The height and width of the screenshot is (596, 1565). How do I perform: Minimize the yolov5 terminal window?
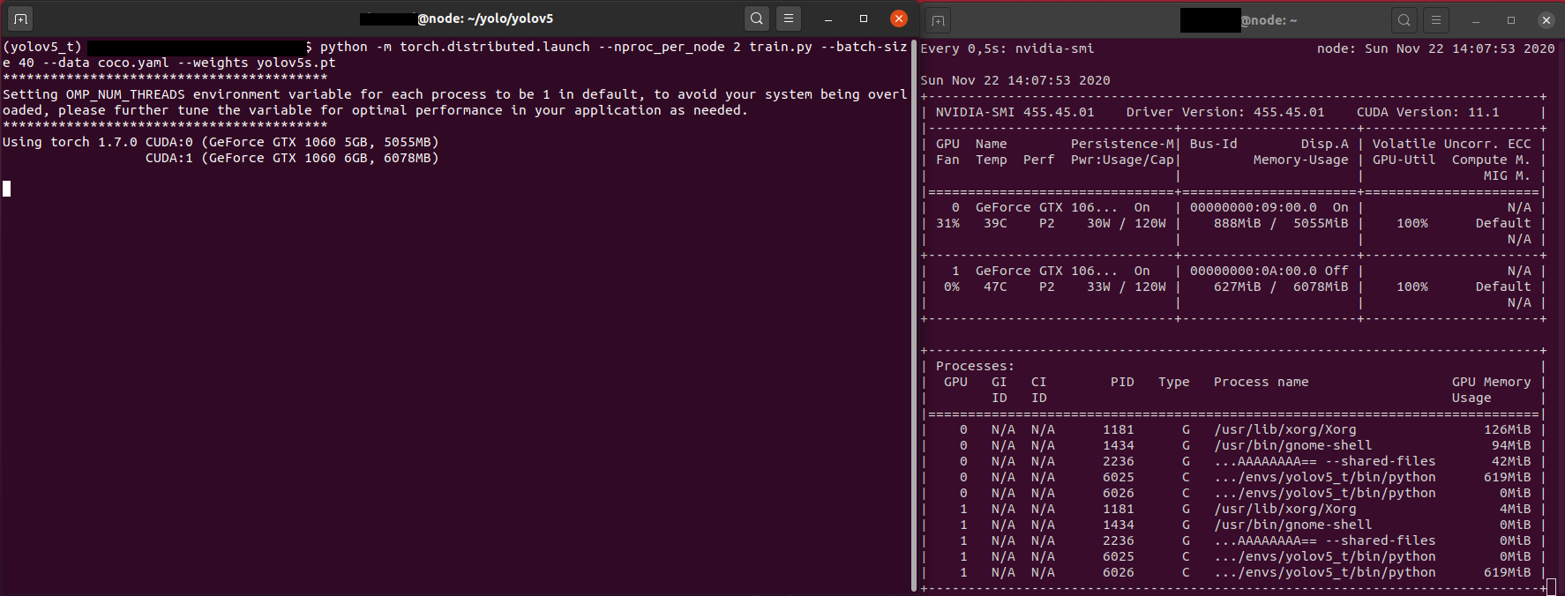click(x=828, y=19)
